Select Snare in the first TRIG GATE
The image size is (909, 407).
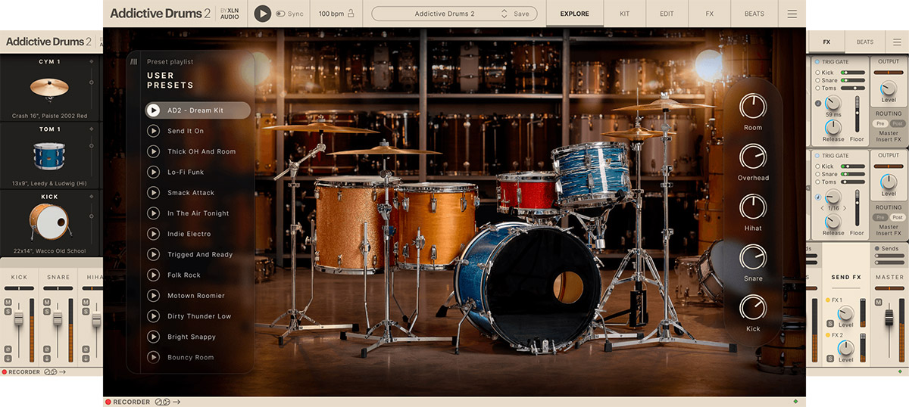[x=817, y=80]
